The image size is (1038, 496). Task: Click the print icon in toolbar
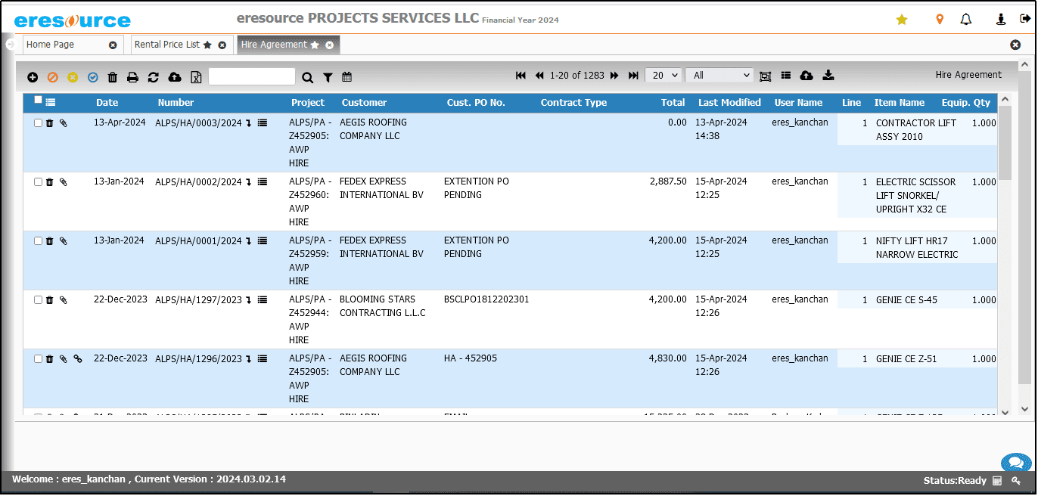(132, 77)
